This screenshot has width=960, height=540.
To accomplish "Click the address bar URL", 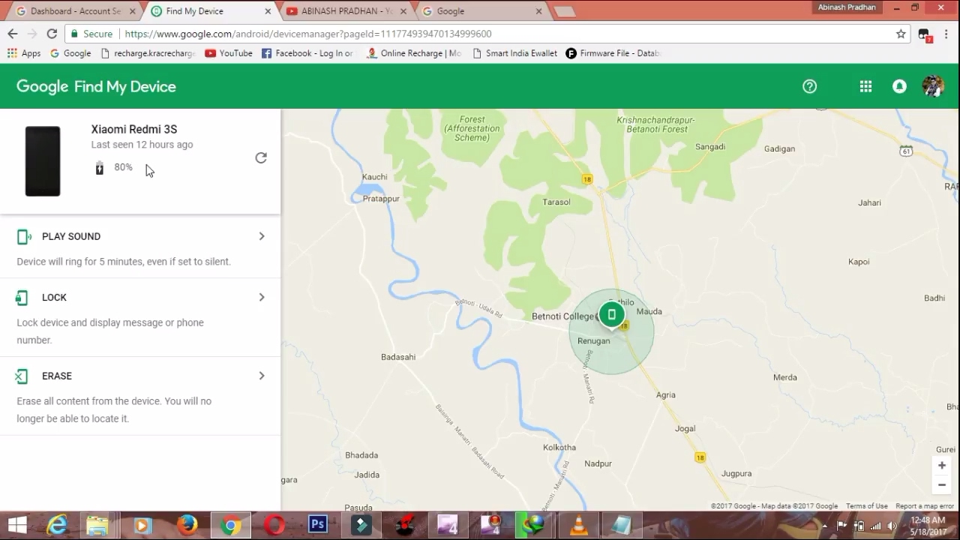I will coord(308,34).
